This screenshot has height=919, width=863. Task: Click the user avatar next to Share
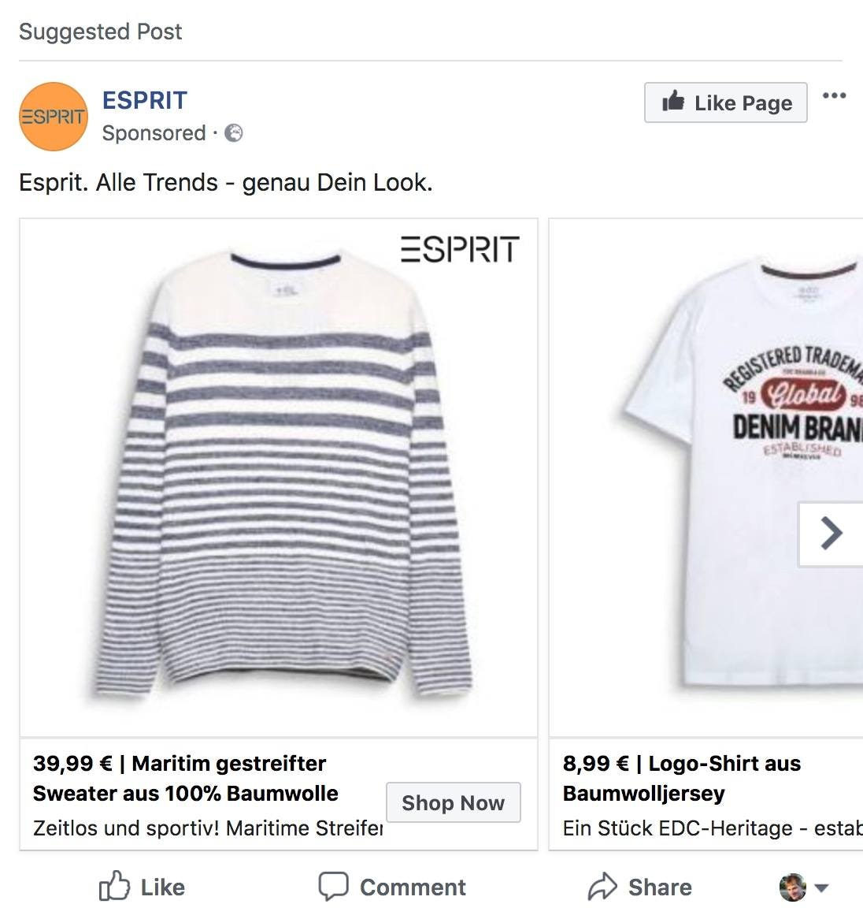click(793, 887)
